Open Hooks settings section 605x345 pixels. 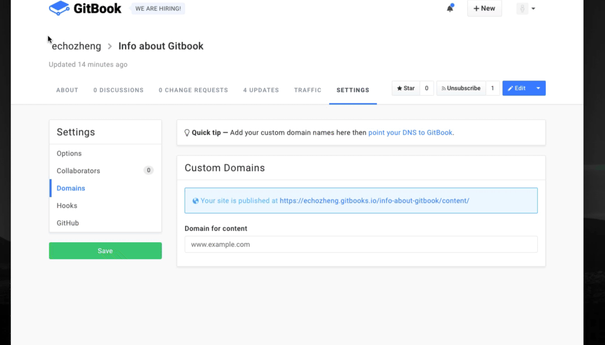pyautogui.click(x=105, y=206)
